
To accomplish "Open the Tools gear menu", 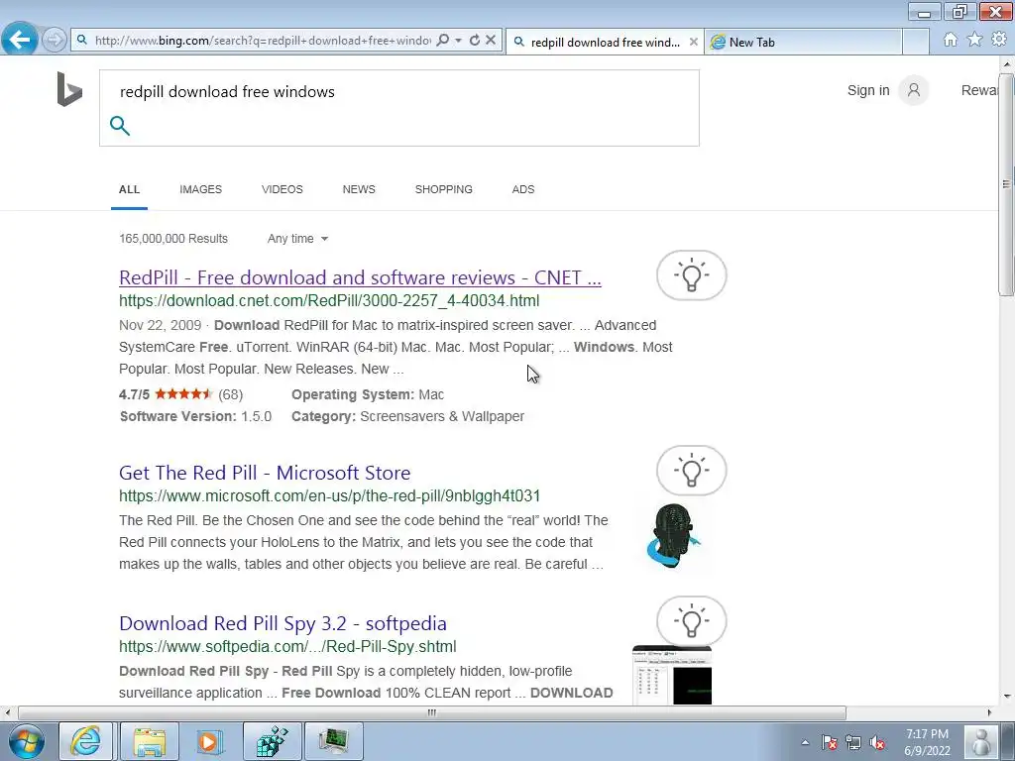I will click(x=999, y=40).
